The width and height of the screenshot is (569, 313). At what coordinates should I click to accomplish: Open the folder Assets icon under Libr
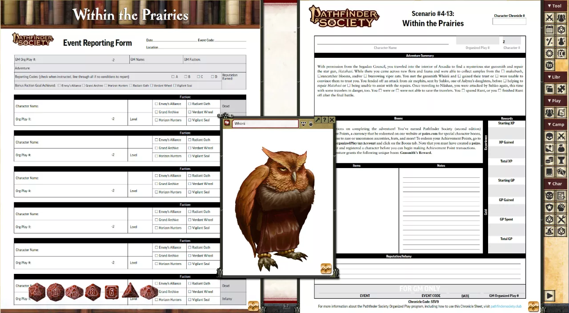pos(549,89)
